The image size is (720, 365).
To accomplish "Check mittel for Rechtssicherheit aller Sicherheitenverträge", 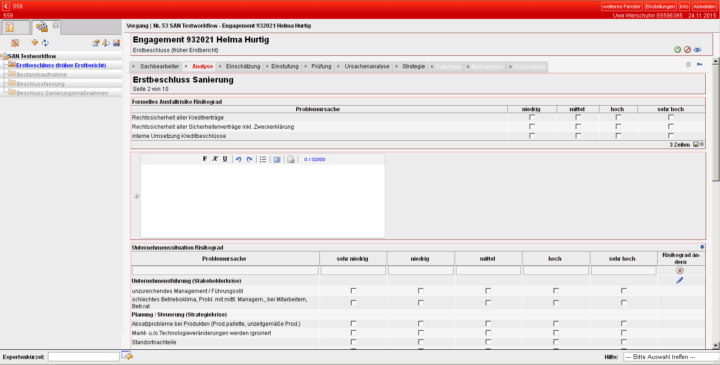I will (578, 126).
